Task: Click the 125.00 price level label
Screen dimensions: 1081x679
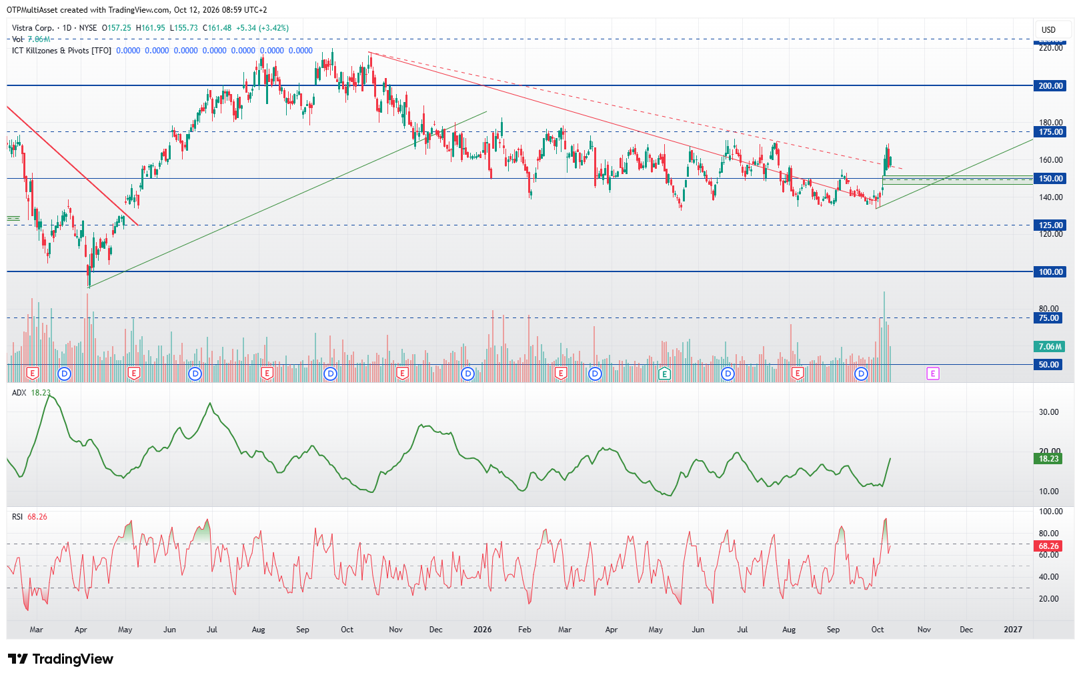Action: [x=1051, y=225]
